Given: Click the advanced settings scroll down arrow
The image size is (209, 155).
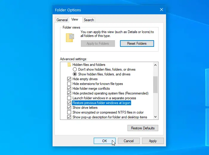Looking at the screenshot, I should pos(156,117).
